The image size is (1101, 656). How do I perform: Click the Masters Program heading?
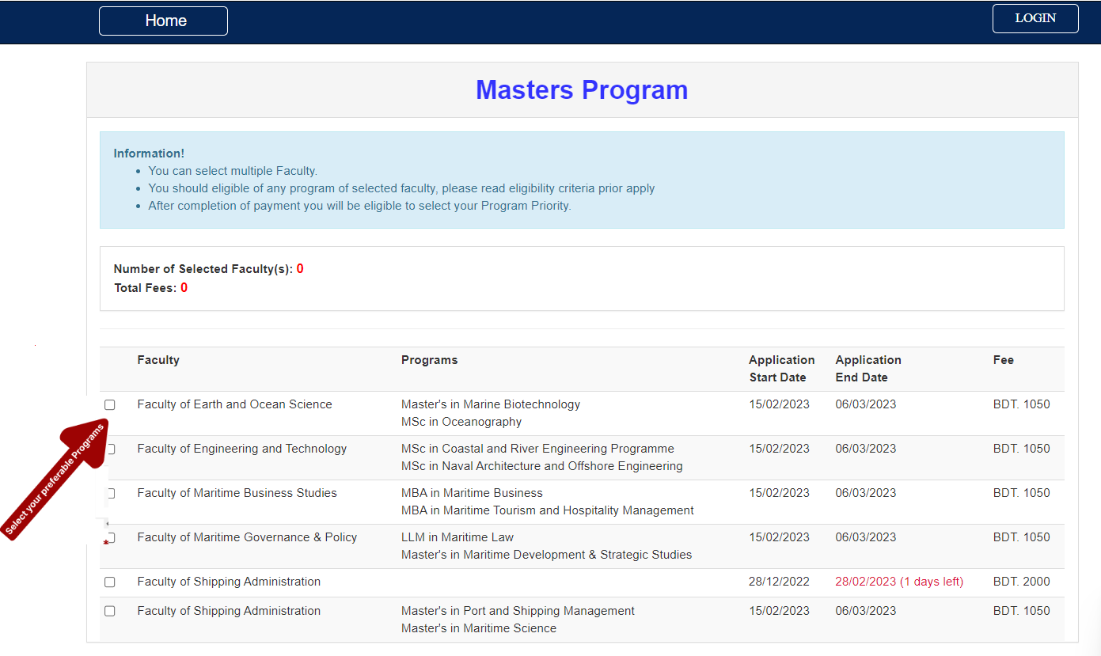click(582, 89)
